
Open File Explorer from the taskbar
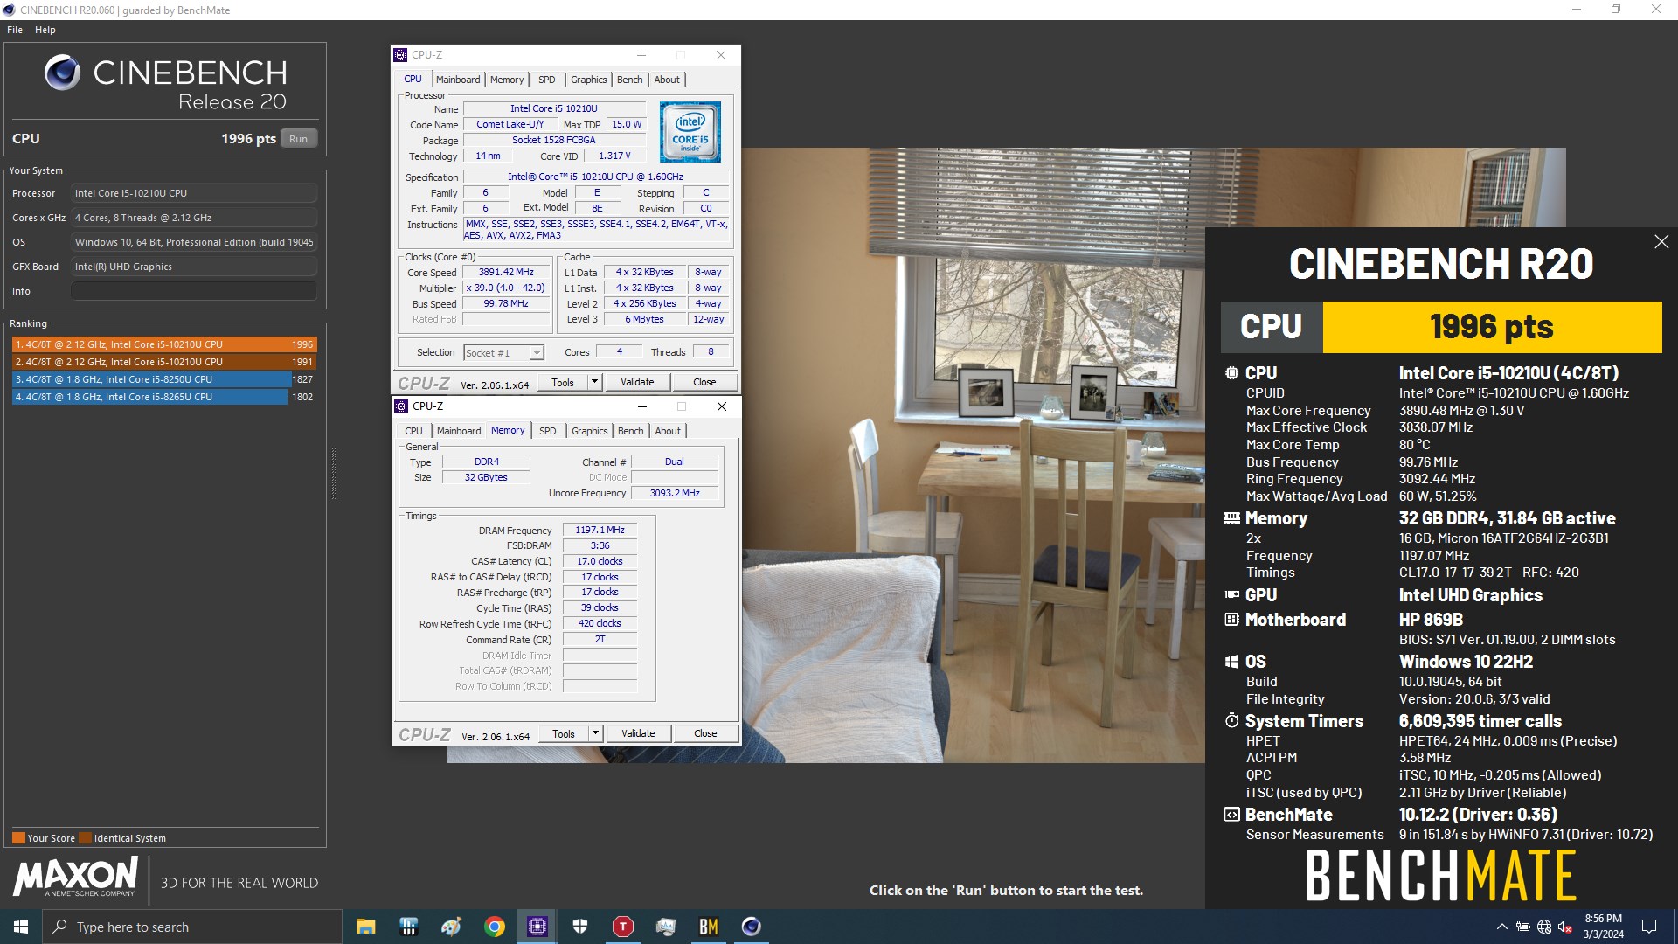(x=366, y=927)
